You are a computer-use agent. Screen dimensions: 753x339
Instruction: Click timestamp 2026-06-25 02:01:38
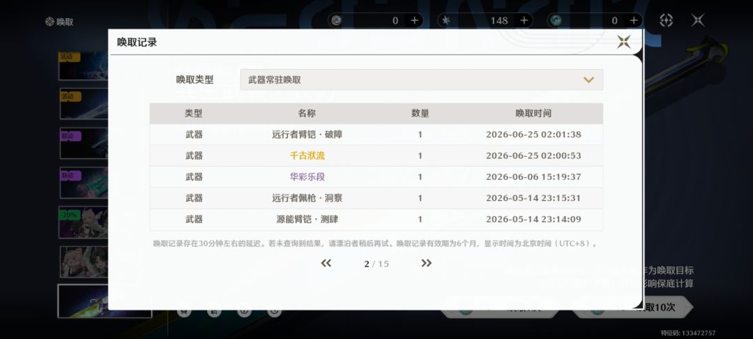click(x=533, y=135)
